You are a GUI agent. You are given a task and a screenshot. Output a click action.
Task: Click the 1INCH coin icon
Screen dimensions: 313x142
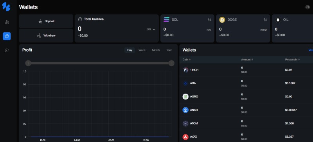tap(185, 70)
